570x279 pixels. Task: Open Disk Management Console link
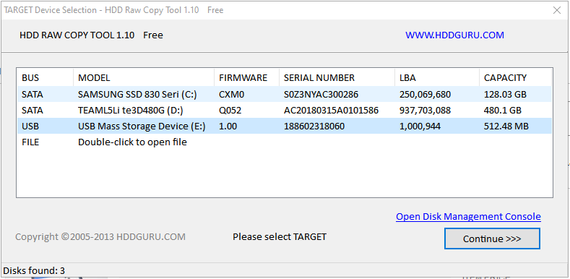(468, 216)
